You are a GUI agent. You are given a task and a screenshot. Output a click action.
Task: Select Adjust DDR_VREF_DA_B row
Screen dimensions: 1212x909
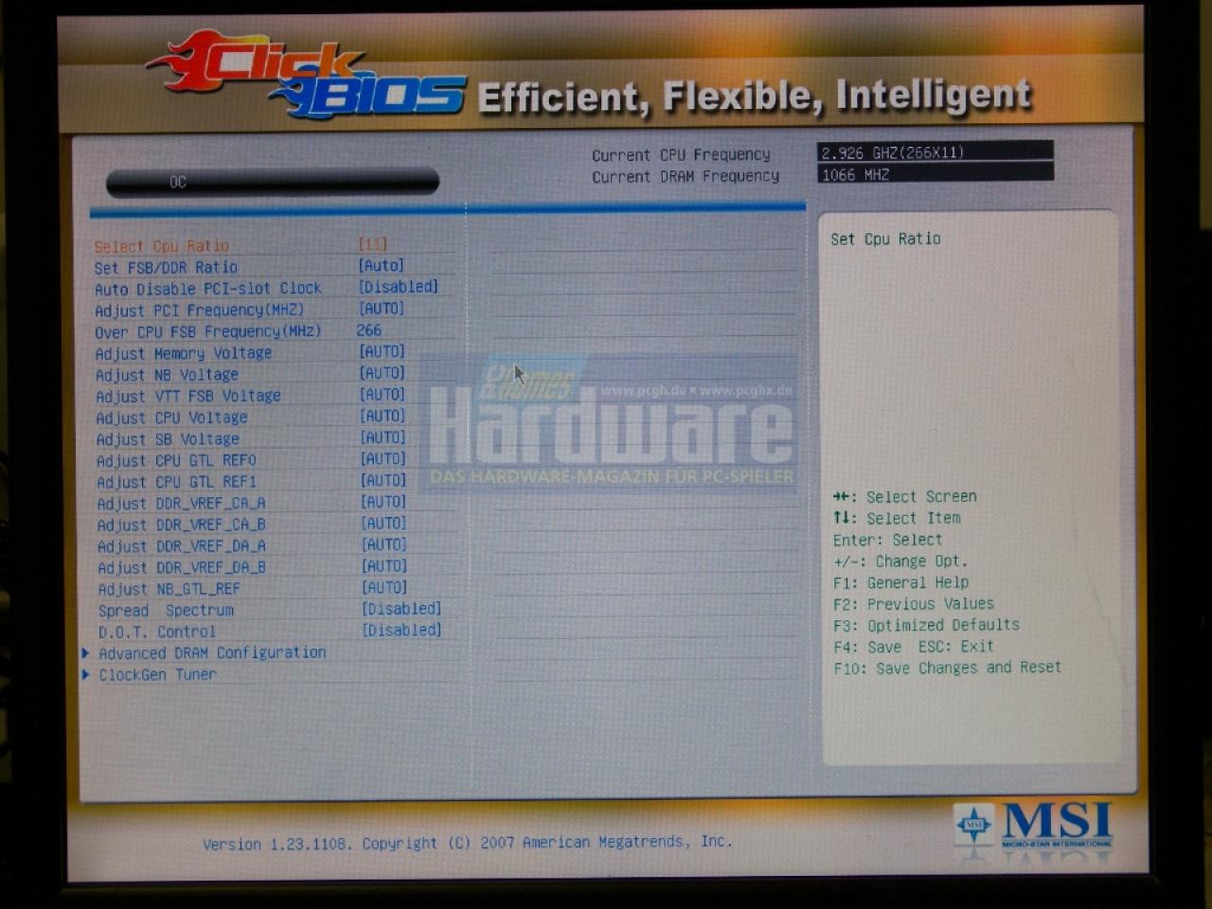click(x=182, y=568)
